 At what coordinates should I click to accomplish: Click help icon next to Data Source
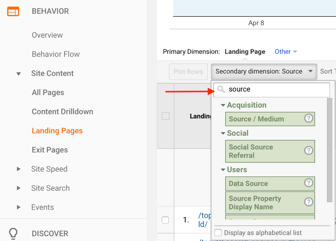pos(308,183)
